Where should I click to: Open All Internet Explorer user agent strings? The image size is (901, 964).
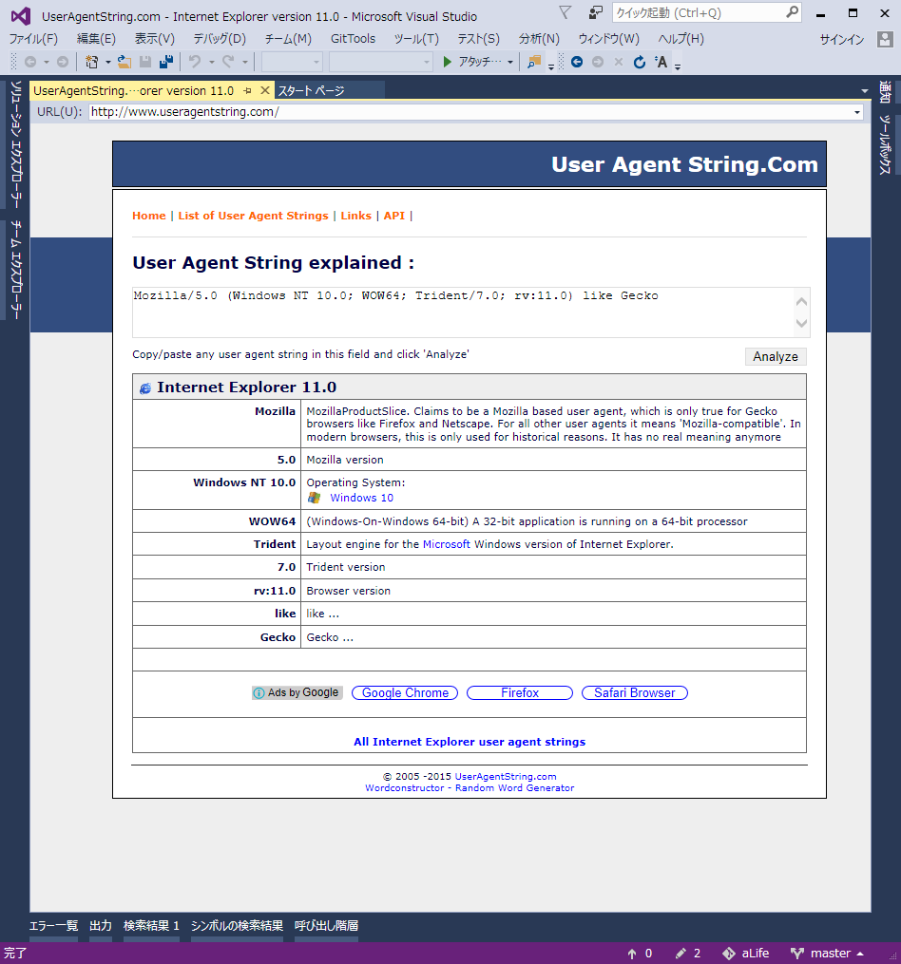(x=470, y=742)
